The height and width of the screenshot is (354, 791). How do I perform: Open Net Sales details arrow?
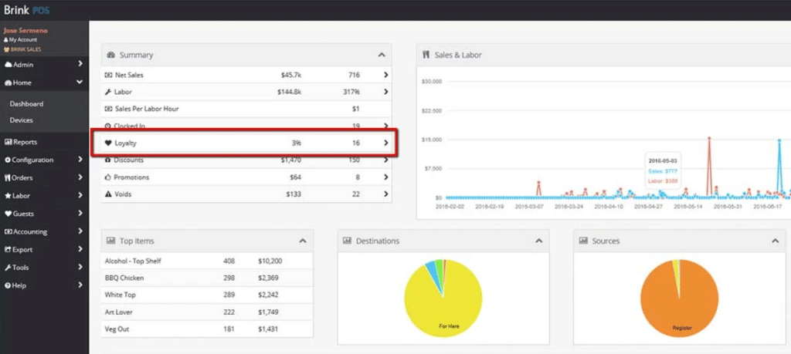click(385, 75)
